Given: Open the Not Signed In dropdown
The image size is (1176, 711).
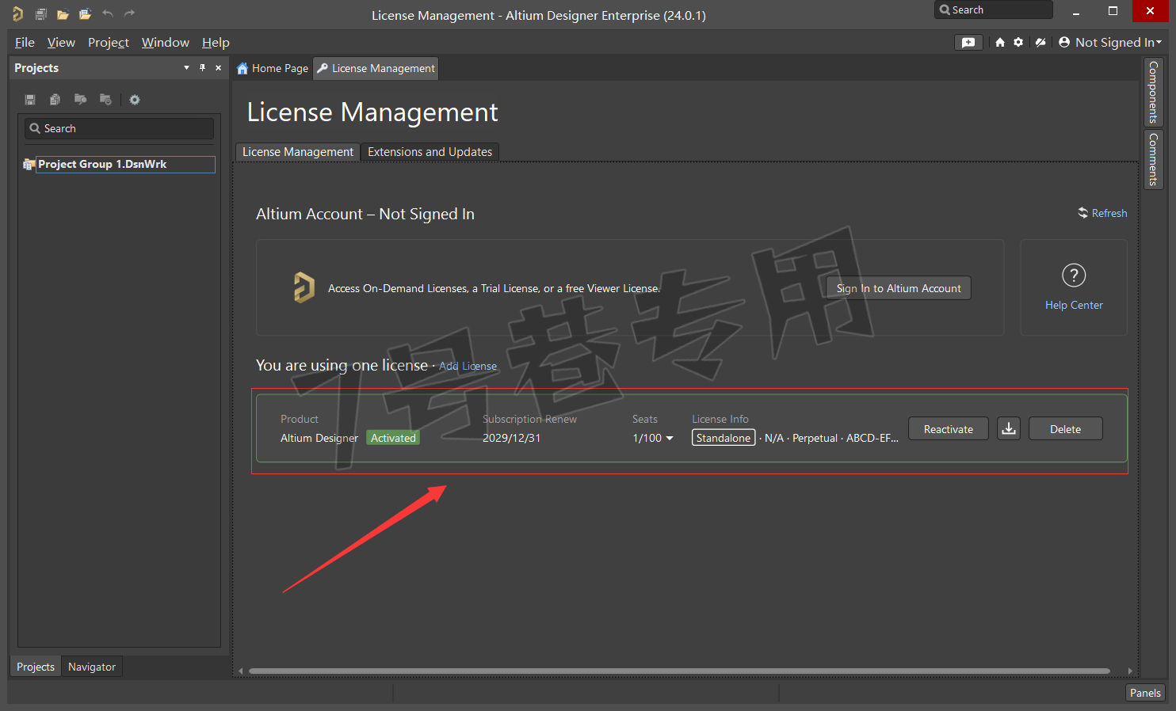Looking at the screenshot, I should click(1118, 43).
